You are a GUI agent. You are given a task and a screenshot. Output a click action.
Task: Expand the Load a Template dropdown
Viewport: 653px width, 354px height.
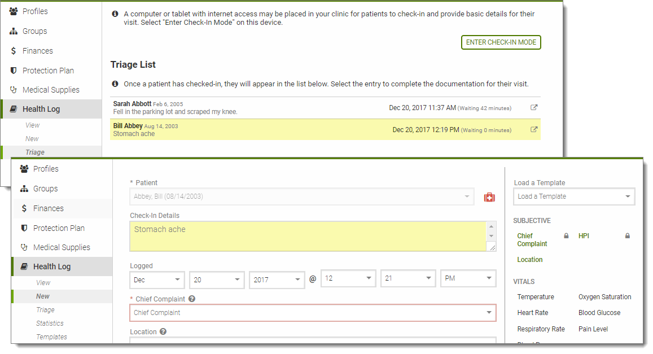click(573, 196)
